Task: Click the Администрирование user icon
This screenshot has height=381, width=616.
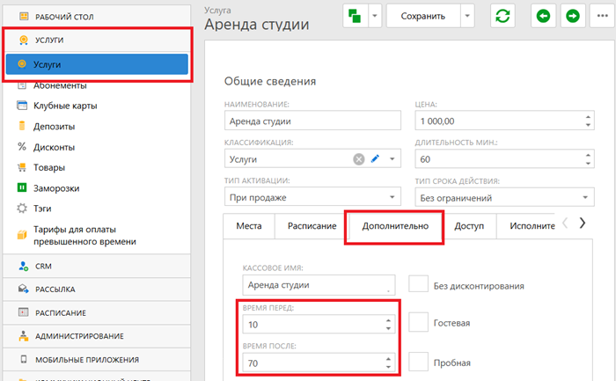Action: pyautogui.click(x=24, y=336)
